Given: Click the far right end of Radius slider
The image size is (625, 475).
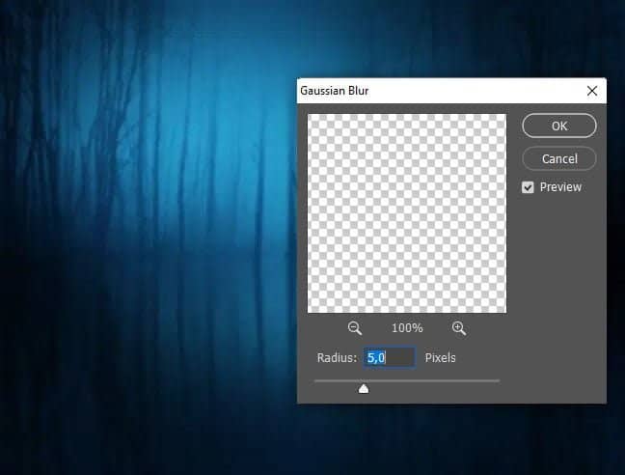Looking at the screenshot, I should tap(498, 380).
